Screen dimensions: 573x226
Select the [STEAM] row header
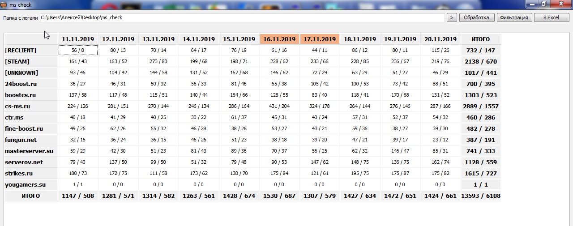click(31, 61)
